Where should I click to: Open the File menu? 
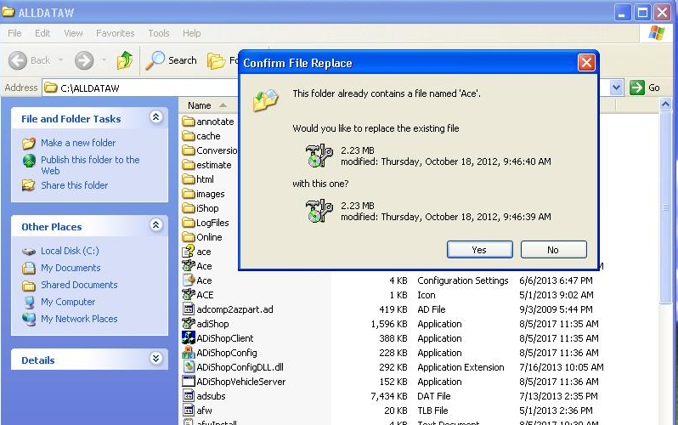(14, 33)
